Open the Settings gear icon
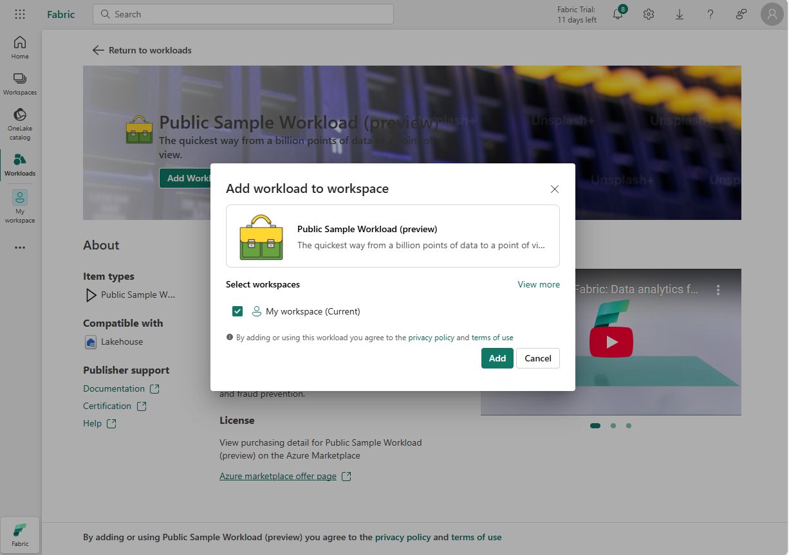Viewport: 789px width, 555px height. point(648,14)
